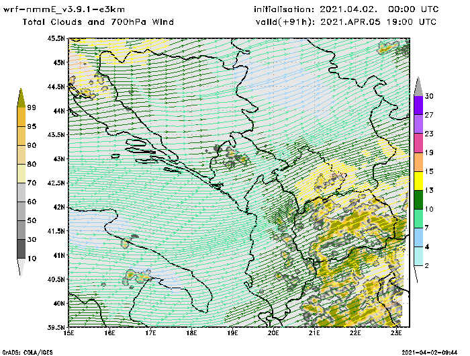This screenshot has height=356, width=470.
Task: Click the 42N latitude label
Action: pos(59,207)
